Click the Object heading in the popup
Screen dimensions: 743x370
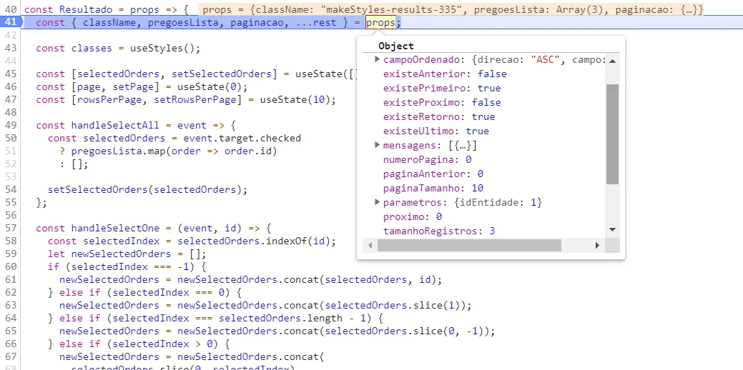click(x=395, y=46)
